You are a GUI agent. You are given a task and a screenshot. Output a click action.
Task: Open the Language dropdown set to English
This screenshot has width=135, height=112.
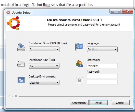pos(102,49)
